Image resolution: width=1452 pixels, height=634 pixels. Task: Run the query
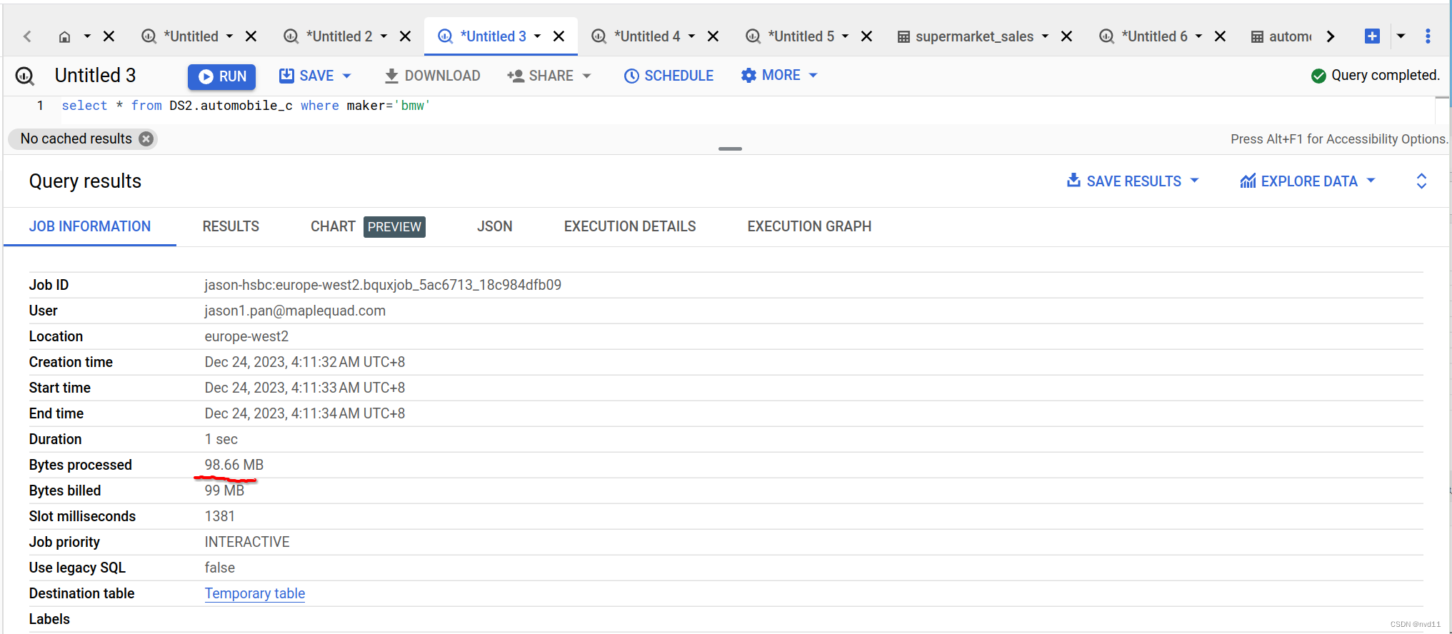point(222,76)
